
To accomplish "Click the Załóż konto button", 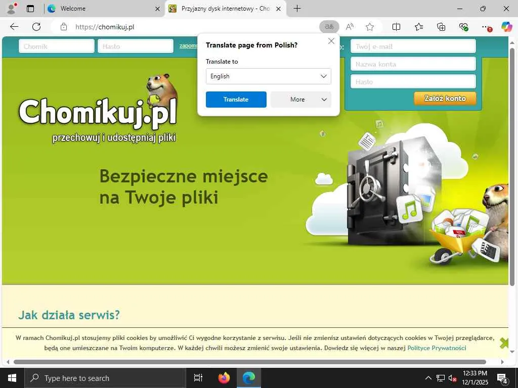I will coord(445,99).
